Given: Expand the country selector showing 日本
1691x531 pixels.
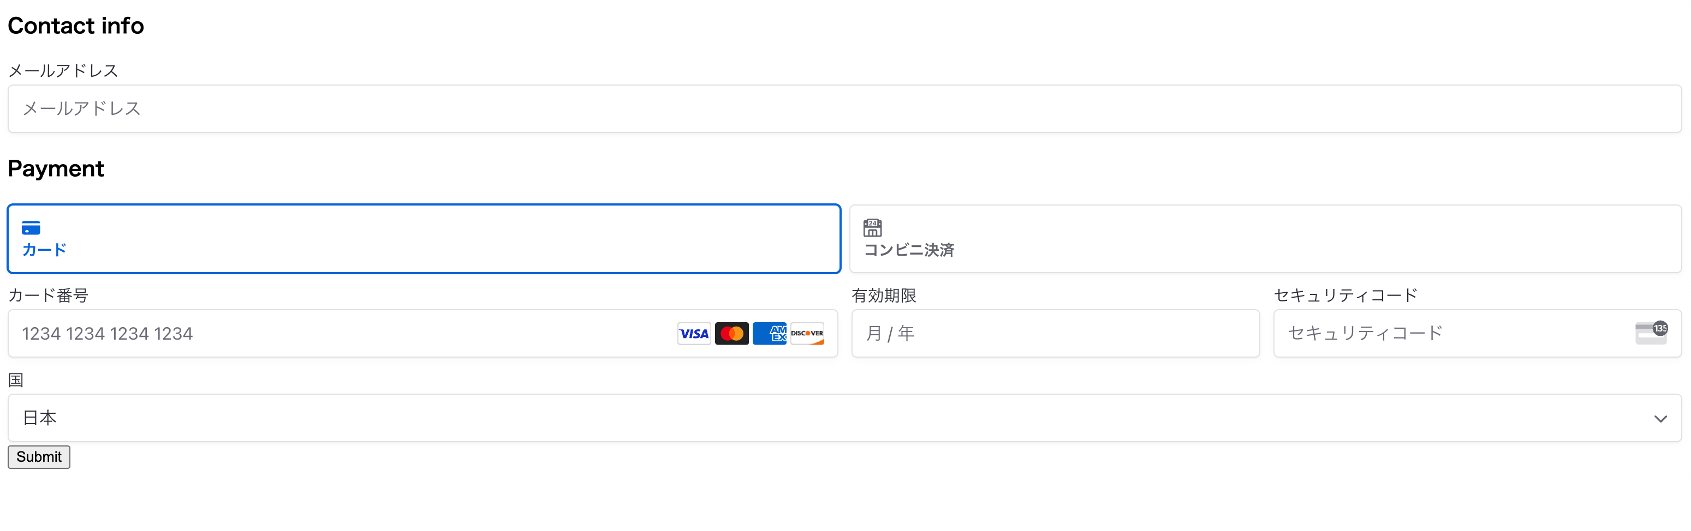Looking at the screenshot, I should [845, 418].
